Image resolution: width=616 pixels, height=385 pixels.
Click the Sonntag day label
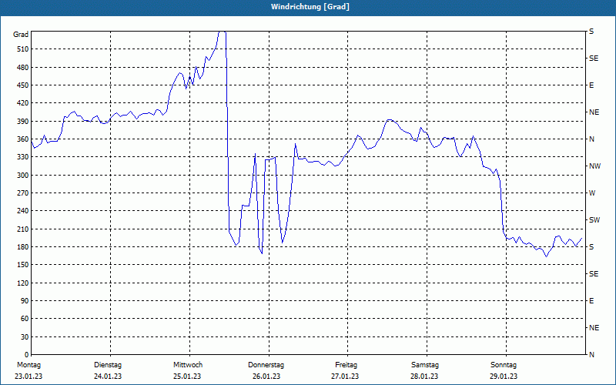pyautogui.click(x=504, y=365)
